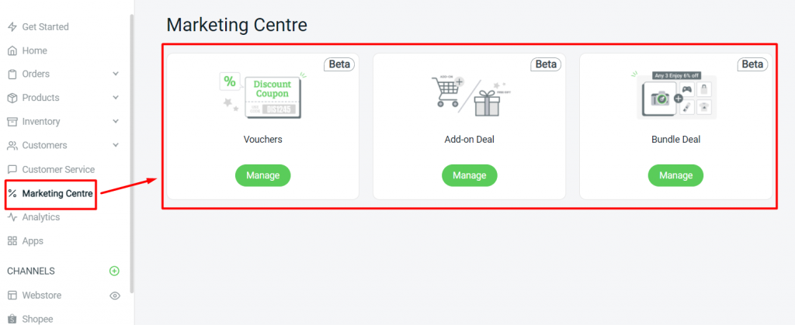Screen dimensions: 795x325
Task: Click the Marketing Centre percent icon
Action: pos(12,193)
